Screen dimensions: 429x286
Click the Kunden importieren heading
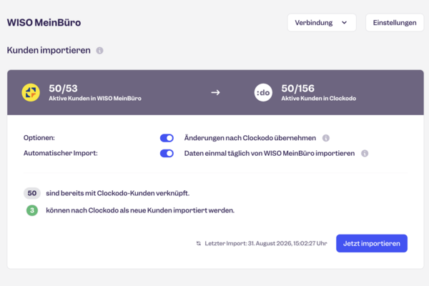[49, 50]
